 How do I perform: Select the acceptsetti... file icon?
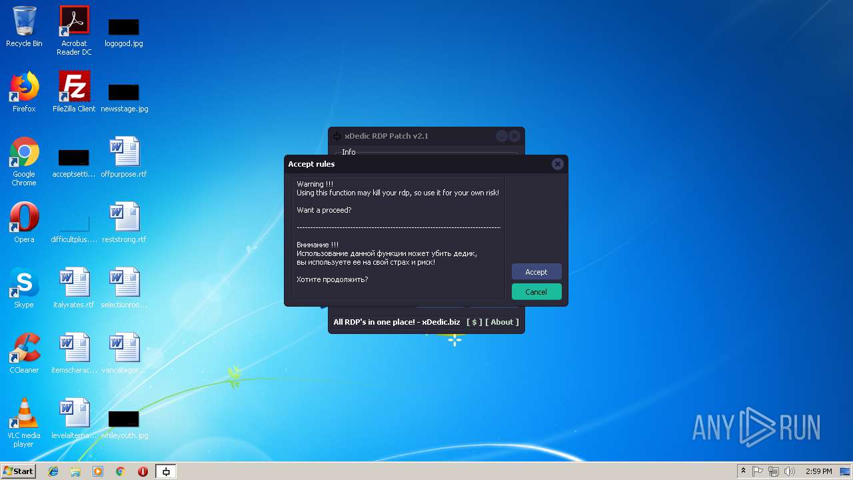click(x=74, y=164)
